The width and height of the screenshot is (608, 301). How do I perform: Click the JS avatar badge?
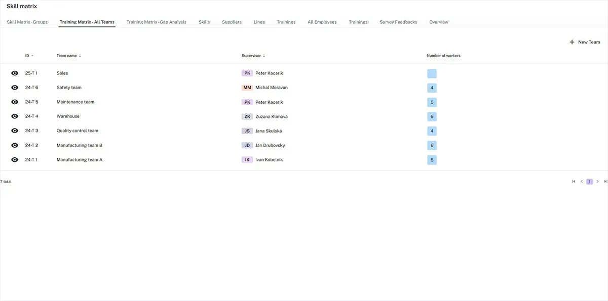[247, 131]
